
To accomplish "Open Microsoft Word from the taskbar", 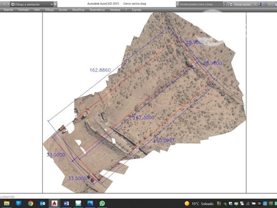I will point(66,203).
